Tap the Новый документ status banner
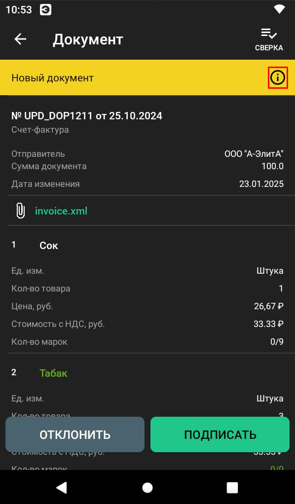The height and width of the screenshot is (504, 295). click(x=147, y=77)
